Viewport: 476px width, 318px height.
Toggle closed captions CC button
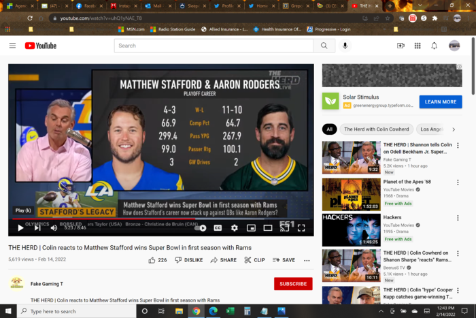coord(218,227)
